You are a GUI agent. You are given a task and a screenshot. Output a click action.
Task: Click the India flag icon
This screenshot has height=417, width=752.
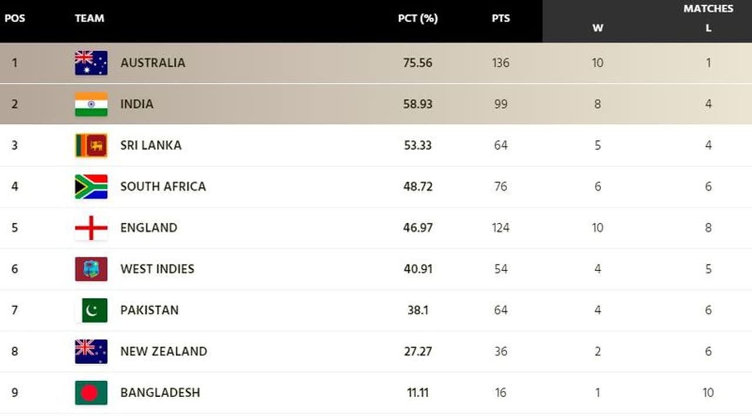click(91, 104)
